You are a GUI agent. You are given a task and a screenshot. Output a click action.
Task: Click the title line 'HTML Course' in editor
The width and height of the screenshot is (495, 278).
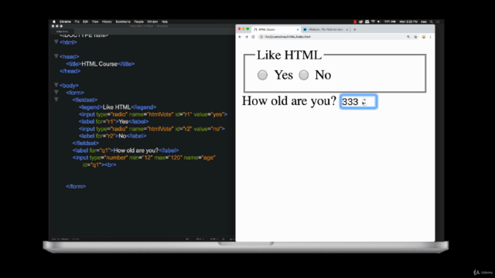[101, 64]
